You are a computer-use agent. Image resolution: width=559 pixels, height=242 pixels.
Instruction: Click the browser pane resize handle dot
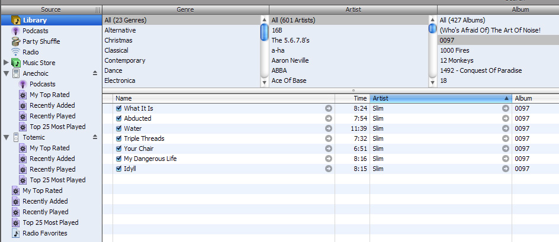[354, 91]
